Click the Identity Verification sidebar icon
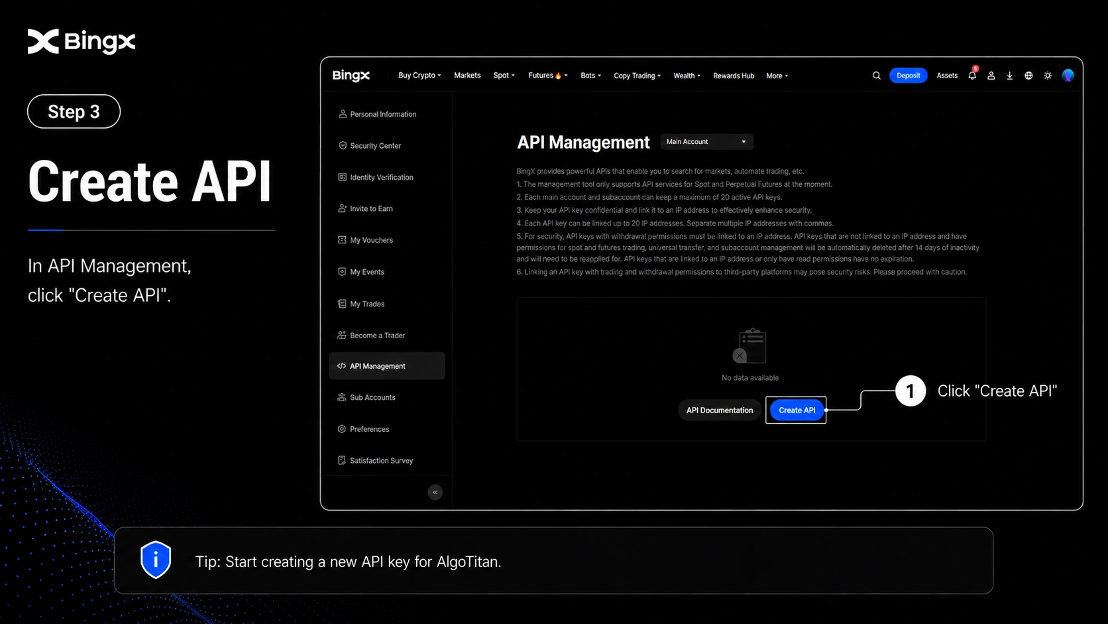 click(x=343, y=177)
